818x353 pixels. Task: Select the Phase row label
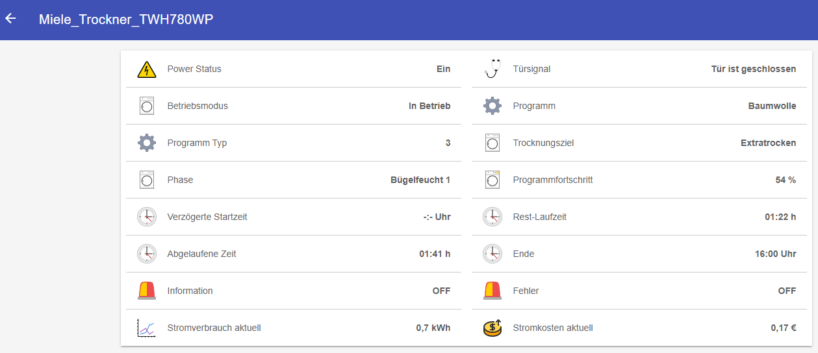click(x=180, y=180)
